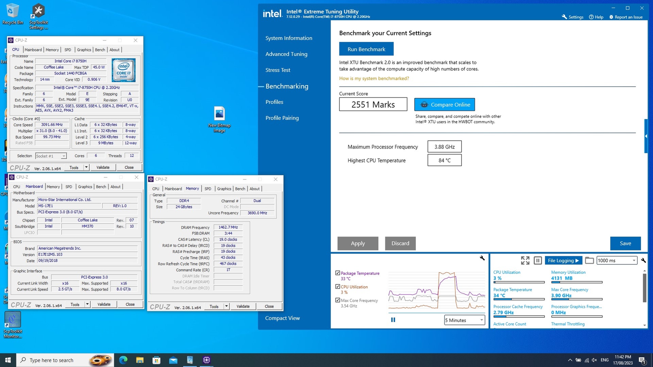Viewport: 653px width, 367px height.
Task: Open the 5 Minutes time range dropdown
Action: pos(464,320)
